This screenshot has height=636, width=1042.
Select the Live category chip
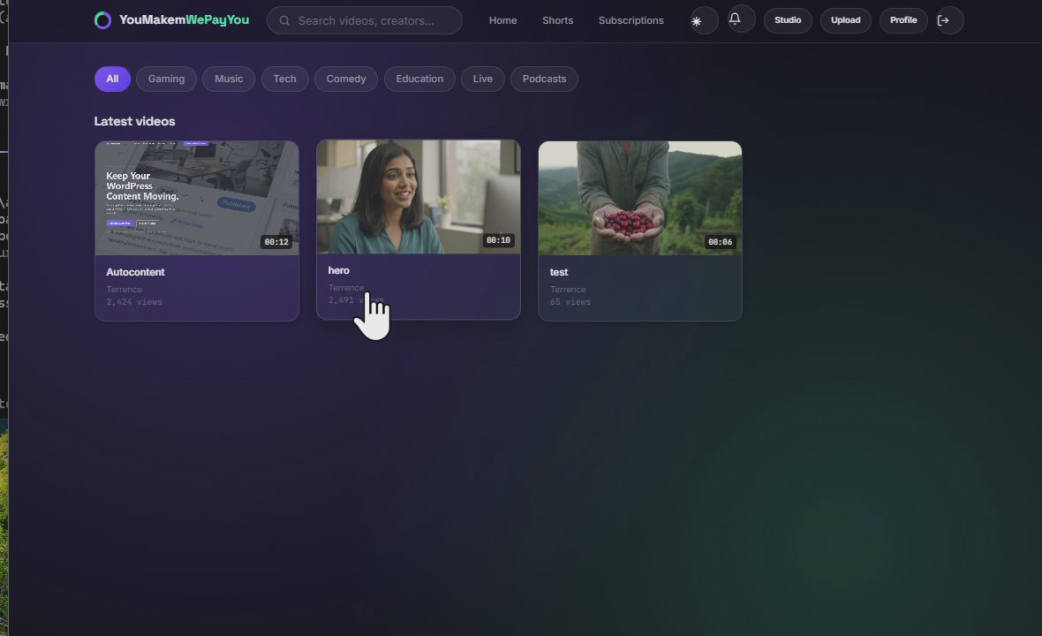[482, 79]
